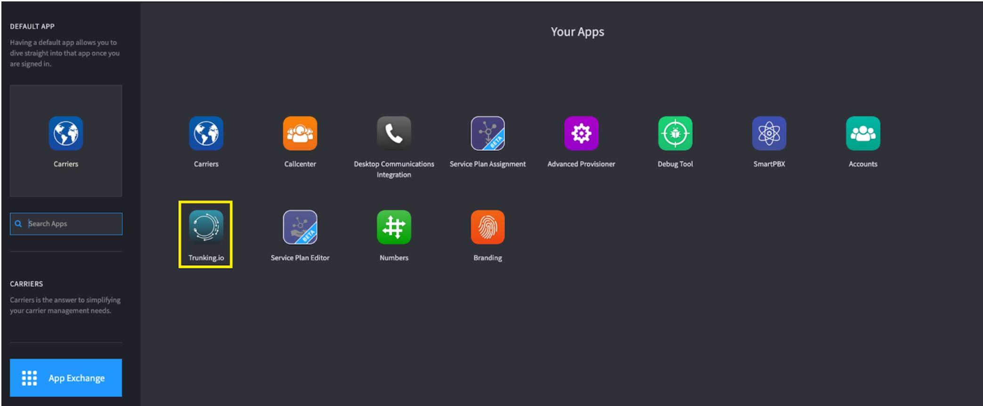Image resolution: width=983 pixels, height=406 pixels.
Task: Open the Carriers app in Your Apps grid
Action: click(x=206, y=134)
